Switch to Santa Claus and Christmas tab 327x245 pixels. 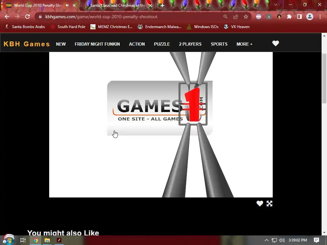point(118,5)
